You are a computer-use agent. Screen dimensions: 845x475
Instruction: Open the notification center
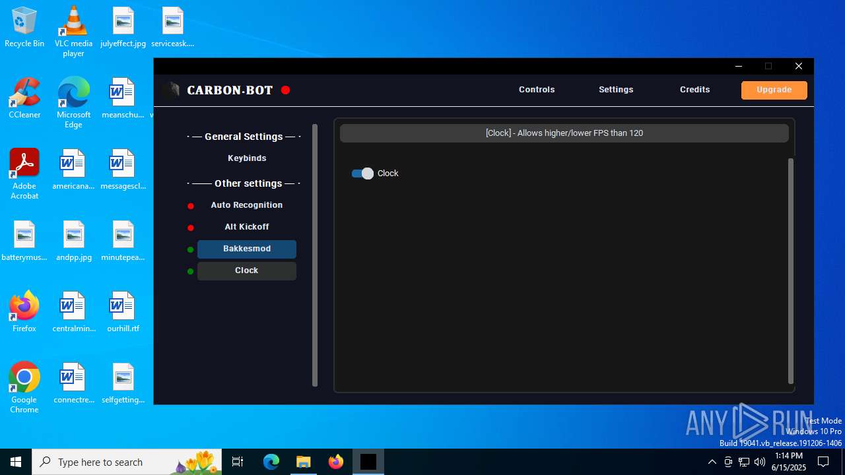pyautogui.click(x=823, y=462)
